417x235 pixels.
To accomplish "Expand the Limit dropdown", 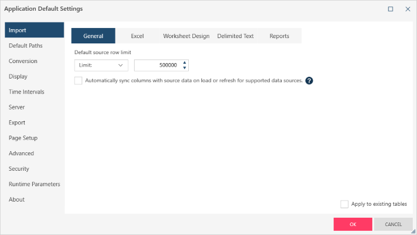I will tap(101, 65).
